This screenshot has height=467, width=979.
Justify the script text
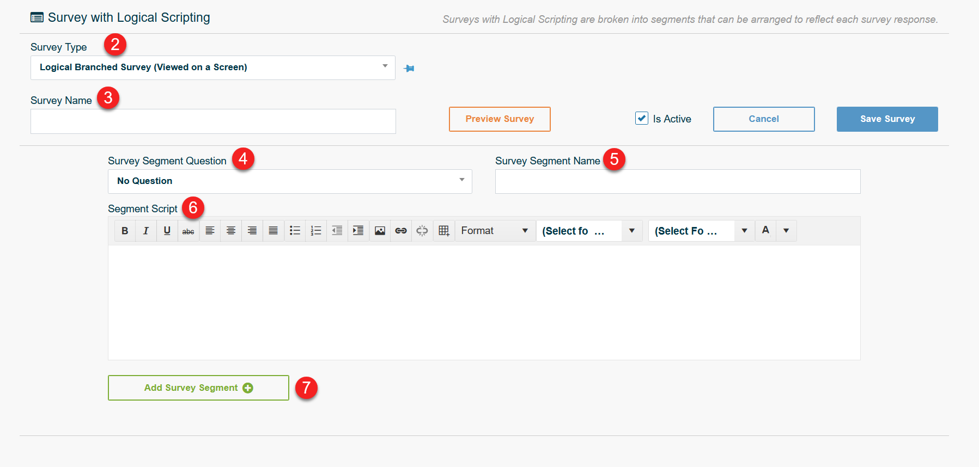point(273,231)
